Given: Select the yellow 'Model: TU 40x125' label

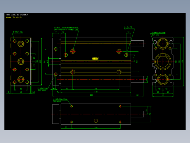Looking at the screenshot, I should (x=14, y=17).
